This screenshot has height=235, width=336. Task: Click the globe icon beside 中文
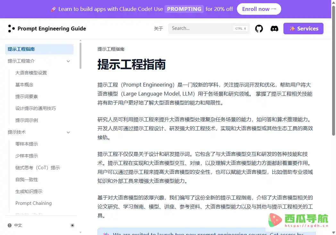[x=10, y=225]
